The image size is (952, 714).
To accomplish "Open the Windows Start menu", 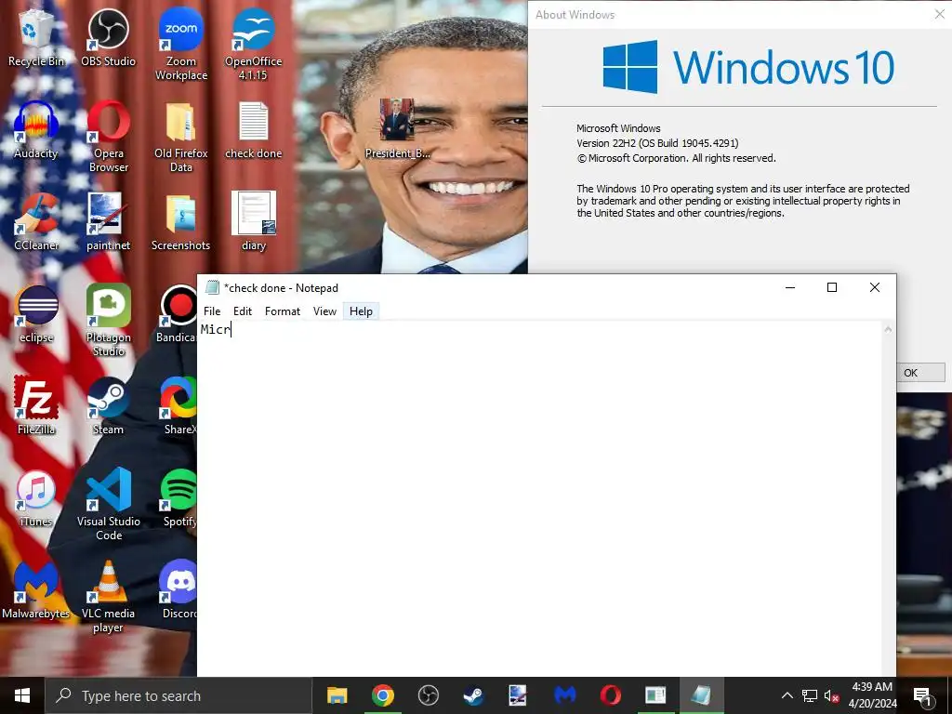I will coord(22,695).
